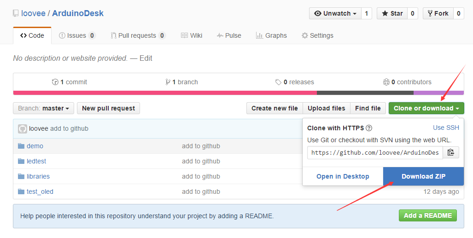Click Open in Desktop
This screenshot has width=473, height=238.
click(343, 176)
